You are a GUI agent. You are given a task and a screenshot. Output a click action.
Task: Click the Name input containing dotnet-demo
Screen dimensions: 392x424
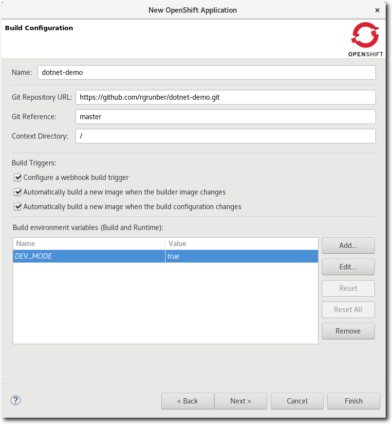coord(206,72)
